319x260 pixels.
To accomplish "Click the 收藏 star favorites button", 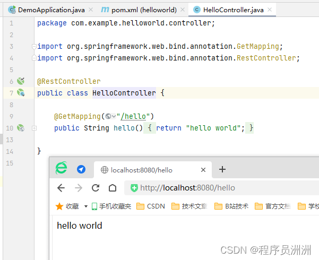I will [x=67, y=206].
